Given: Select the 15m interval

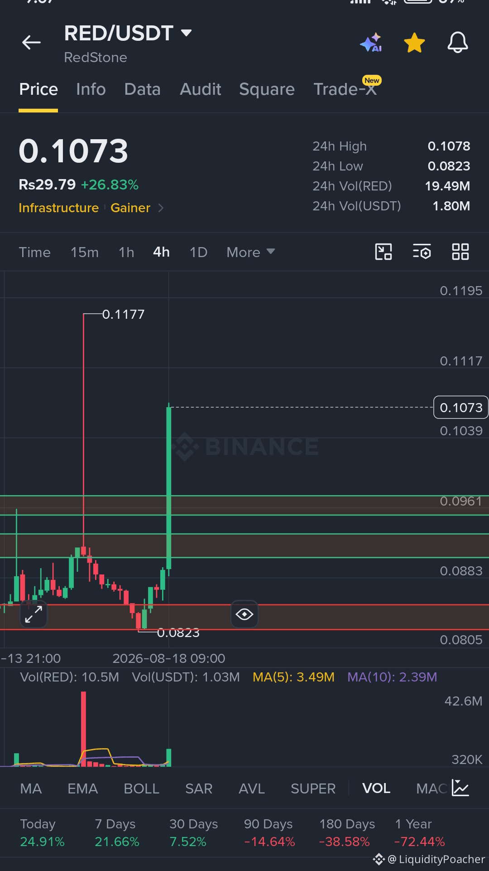Looking at the screenshot, I should [x=85, y=252].
